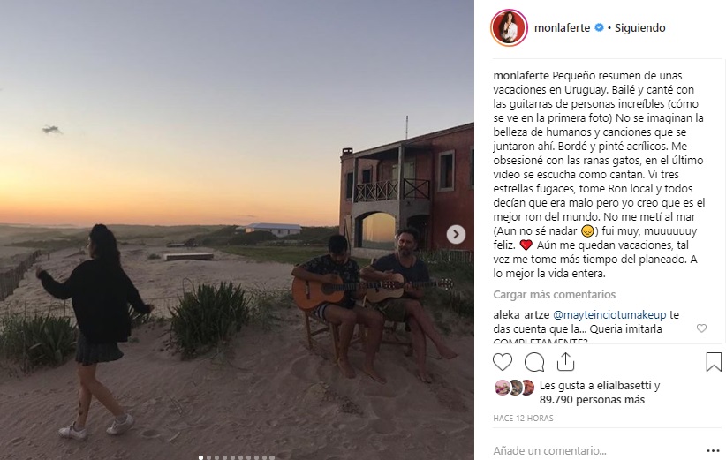Expand Cargar más comentarios
Screen dimensions: 726x460
(555, 294)
